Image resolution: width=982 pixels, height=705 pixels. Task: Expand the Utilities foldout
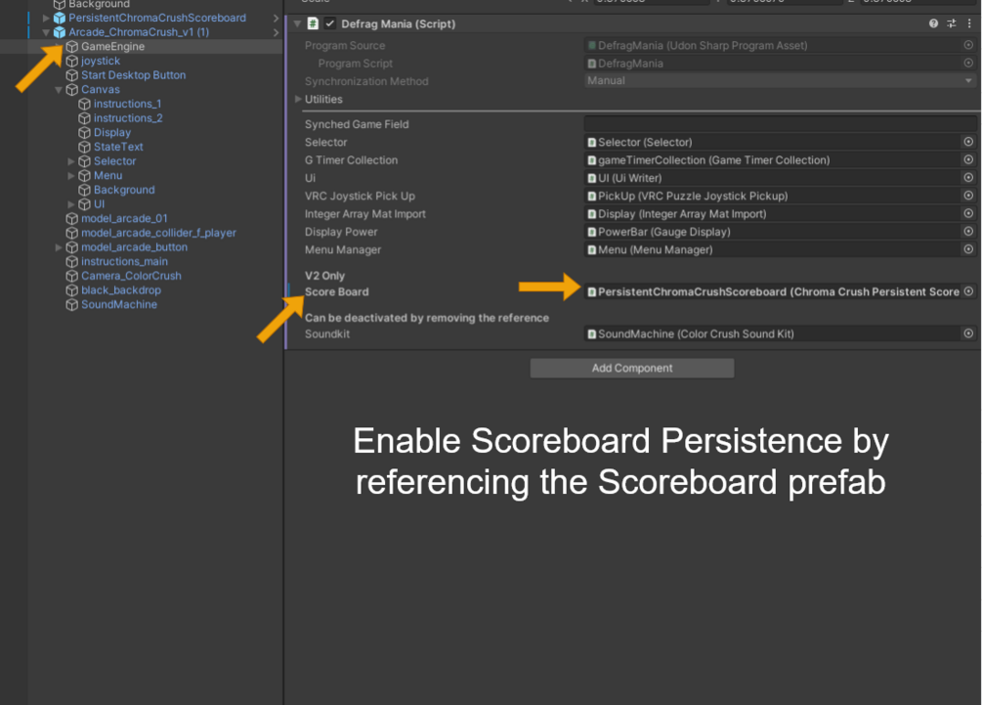pos(298,99)
